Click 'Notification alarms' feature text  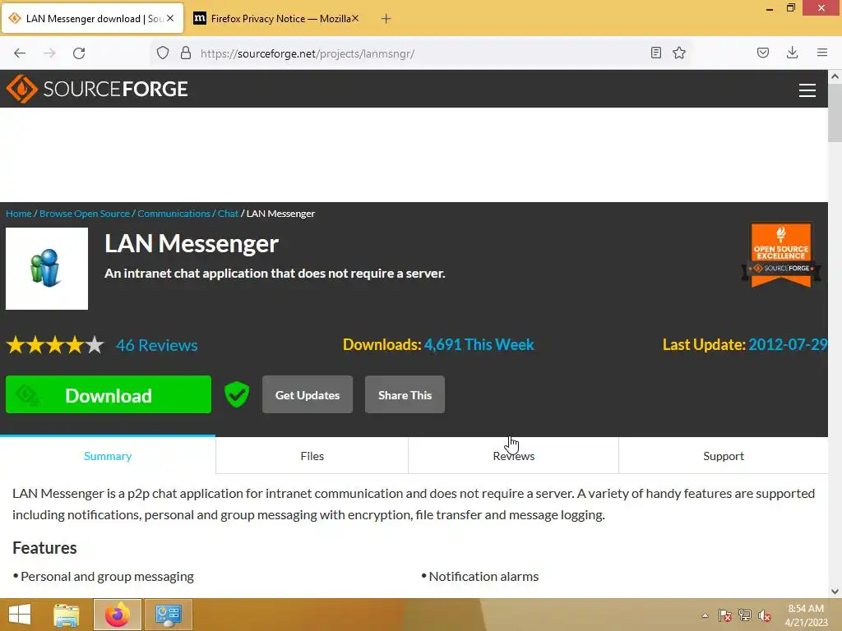click(483, 576)
